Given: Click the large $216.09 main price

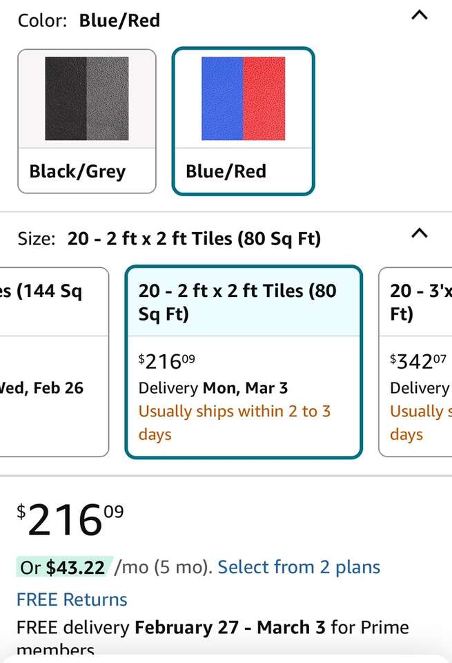Looking at the screenshot, I should click(x=70, y=521).
